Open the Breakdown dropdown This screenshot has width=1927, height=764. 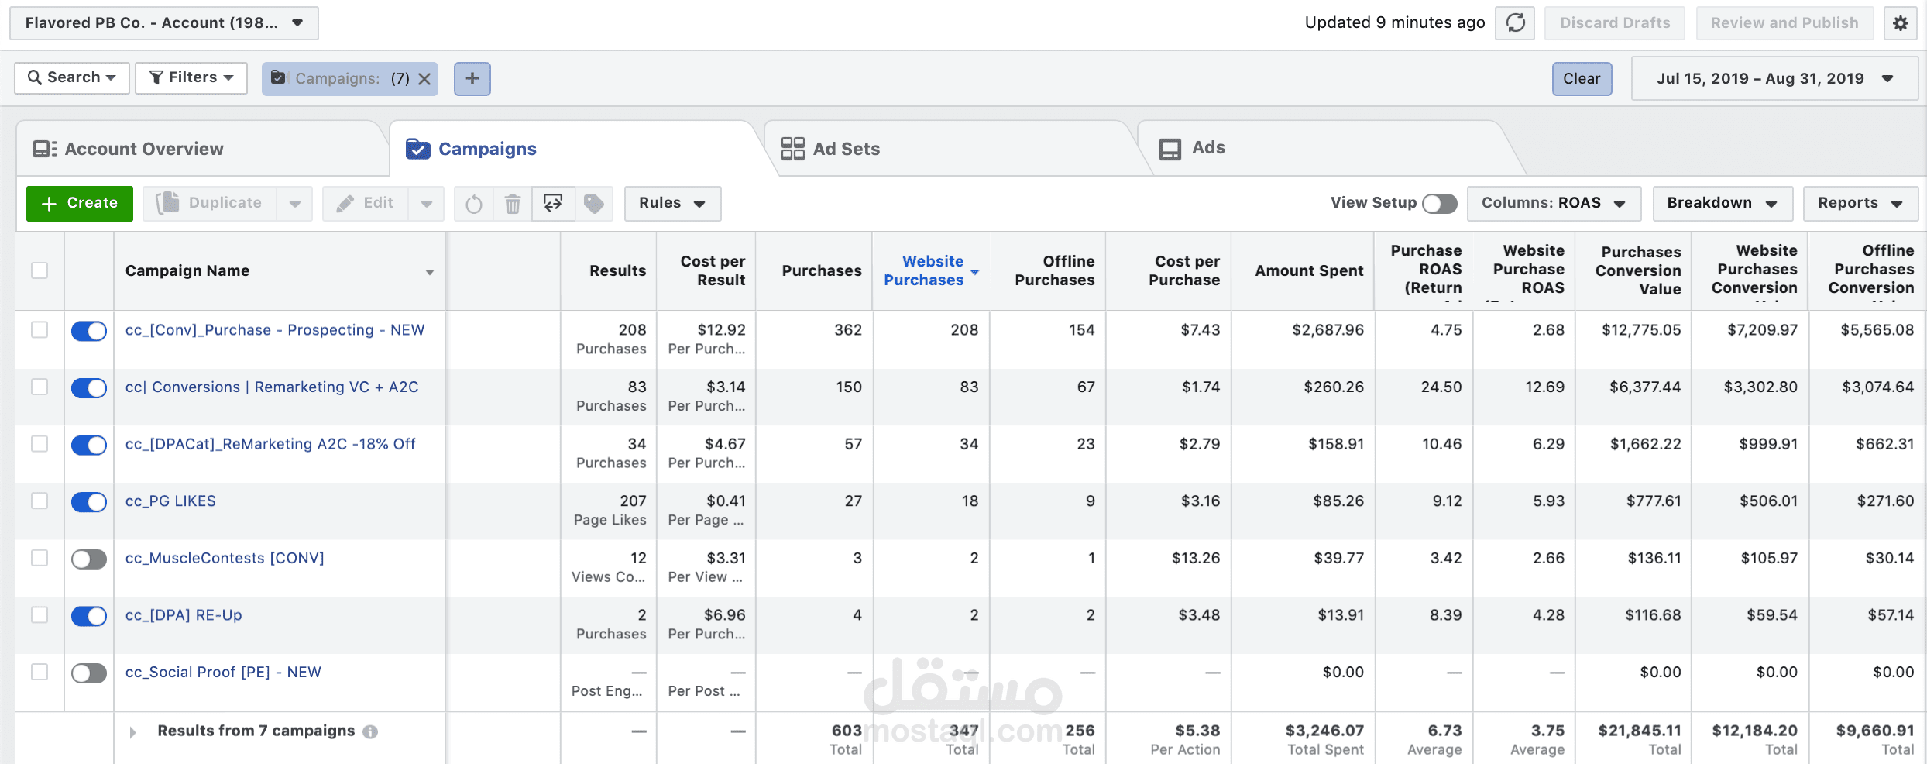click(x=1723, y=203)
